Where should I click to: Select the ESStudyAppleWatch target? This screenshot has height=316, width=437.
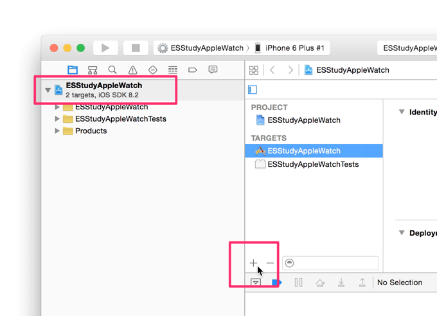pos(314,151)
